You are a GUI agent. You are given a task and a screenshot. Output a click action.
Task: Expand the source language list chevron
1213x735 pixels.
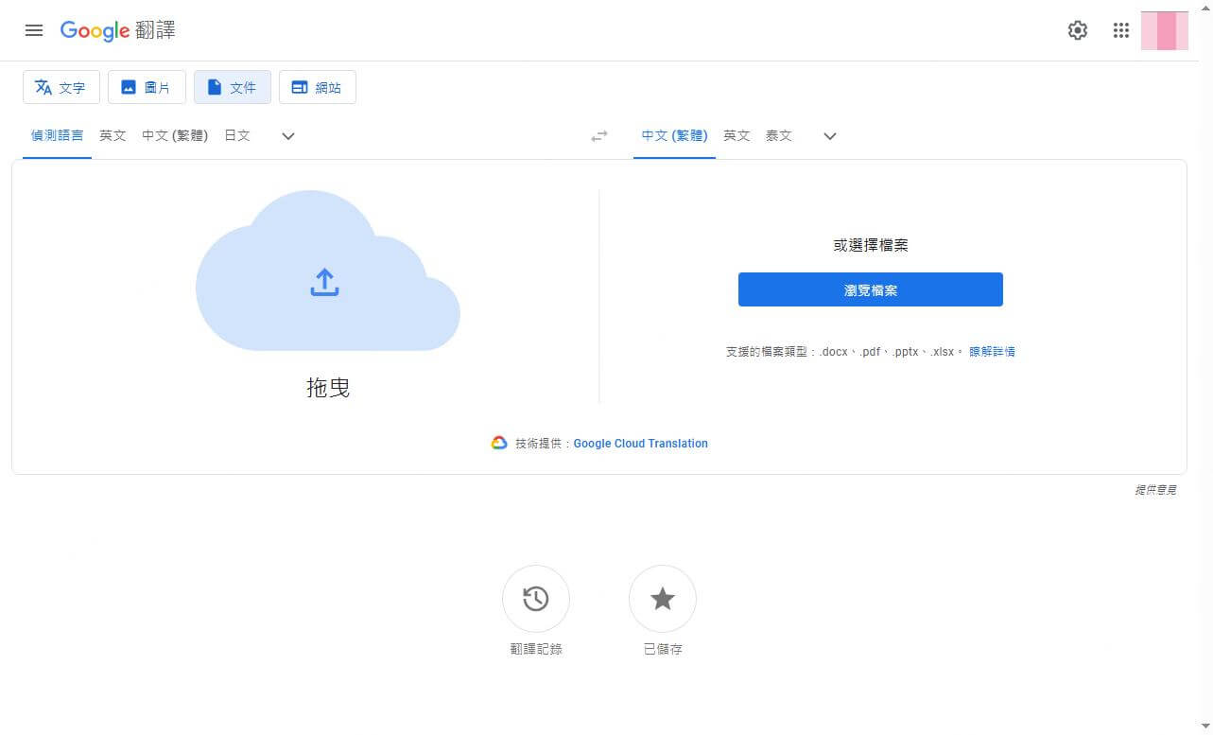point(288,136)
